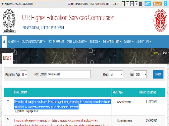169x126 pixels.
Task: Open Screen Reader Access link
Action: (x=78, y=4)
